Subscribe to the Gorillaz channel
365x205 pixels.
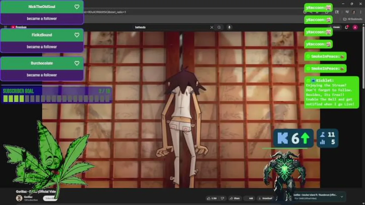click(50, 198)
